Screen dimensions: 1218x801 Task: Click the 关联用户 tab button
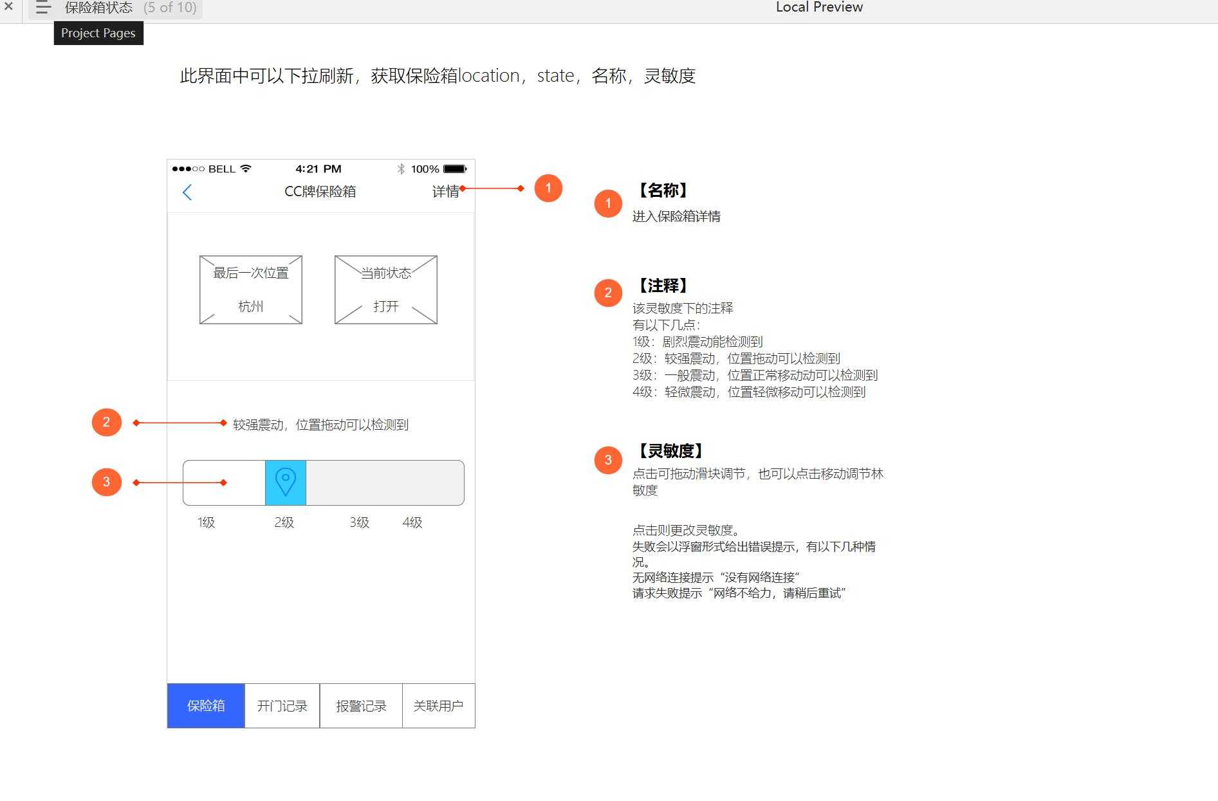coord(438,706)
